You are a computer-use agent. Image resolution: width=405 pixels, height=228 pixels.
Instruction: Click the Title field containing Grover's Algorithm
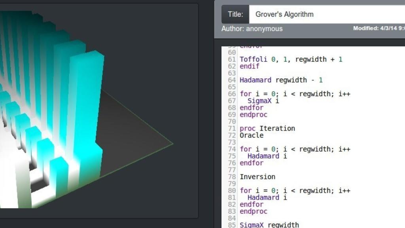click(324, 14)
